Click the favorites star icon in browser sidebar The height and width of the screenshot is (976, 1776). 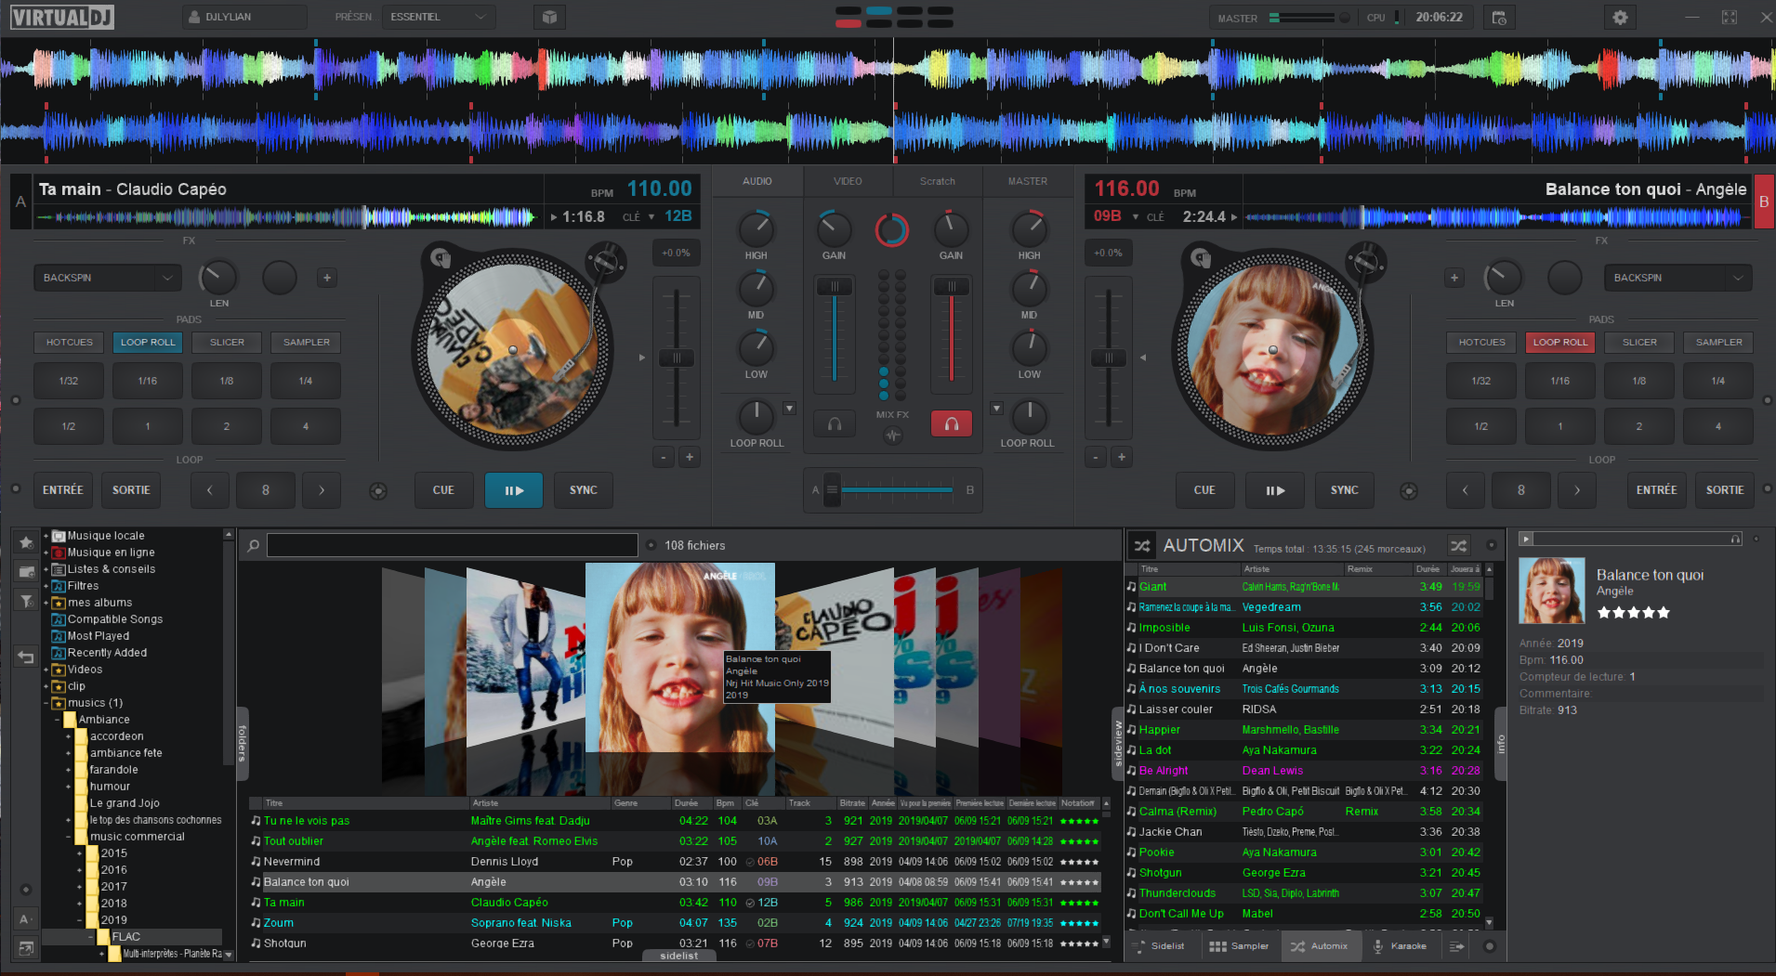26,542
